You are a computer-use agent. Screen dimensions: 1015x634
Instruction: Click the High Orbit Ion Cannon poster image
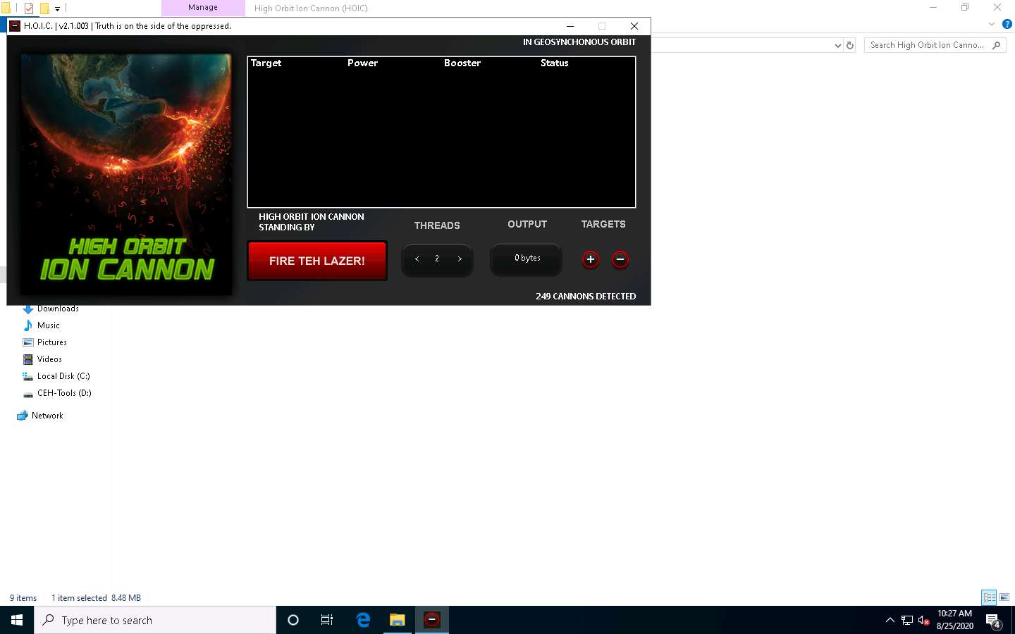pos(126,175)
